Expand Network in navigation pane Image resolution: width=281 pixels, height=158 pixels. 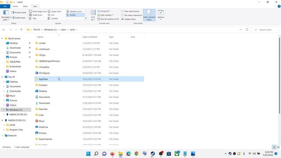point(2,136)
